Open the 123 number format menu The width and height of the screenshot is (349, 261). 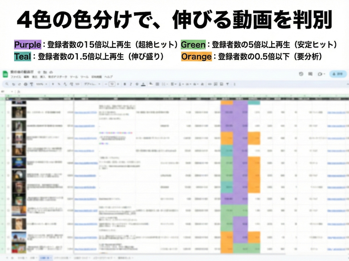click(77, 84)
